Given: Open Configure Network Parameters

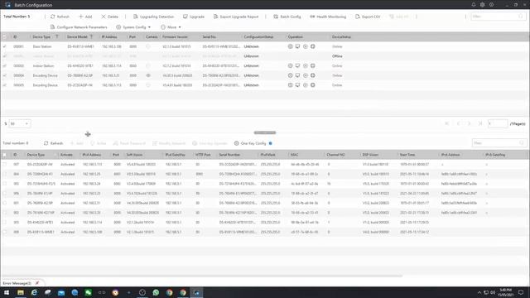Looking at the screenshot, I should pos(79,27).
